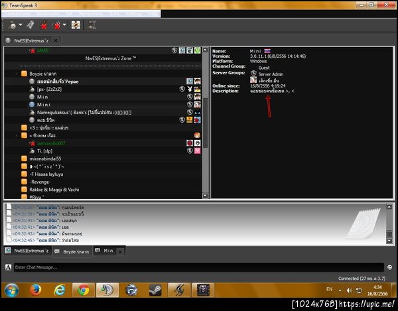Viewport: 398px width, 311px height.
Task: Click the shield icon on M i n row
Action: pyautogui.click(x=190, y=97)
